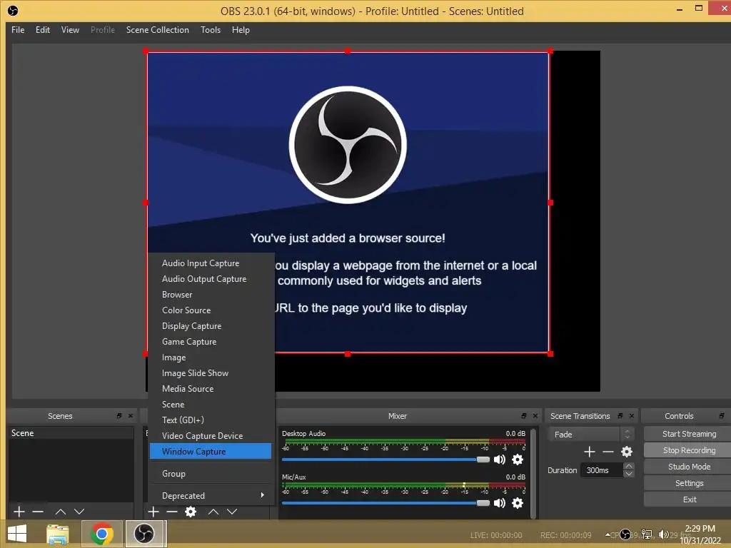Click the OBS Studio taskbar icon
Viewport: 731px width, 548px height.
(144, 534)
